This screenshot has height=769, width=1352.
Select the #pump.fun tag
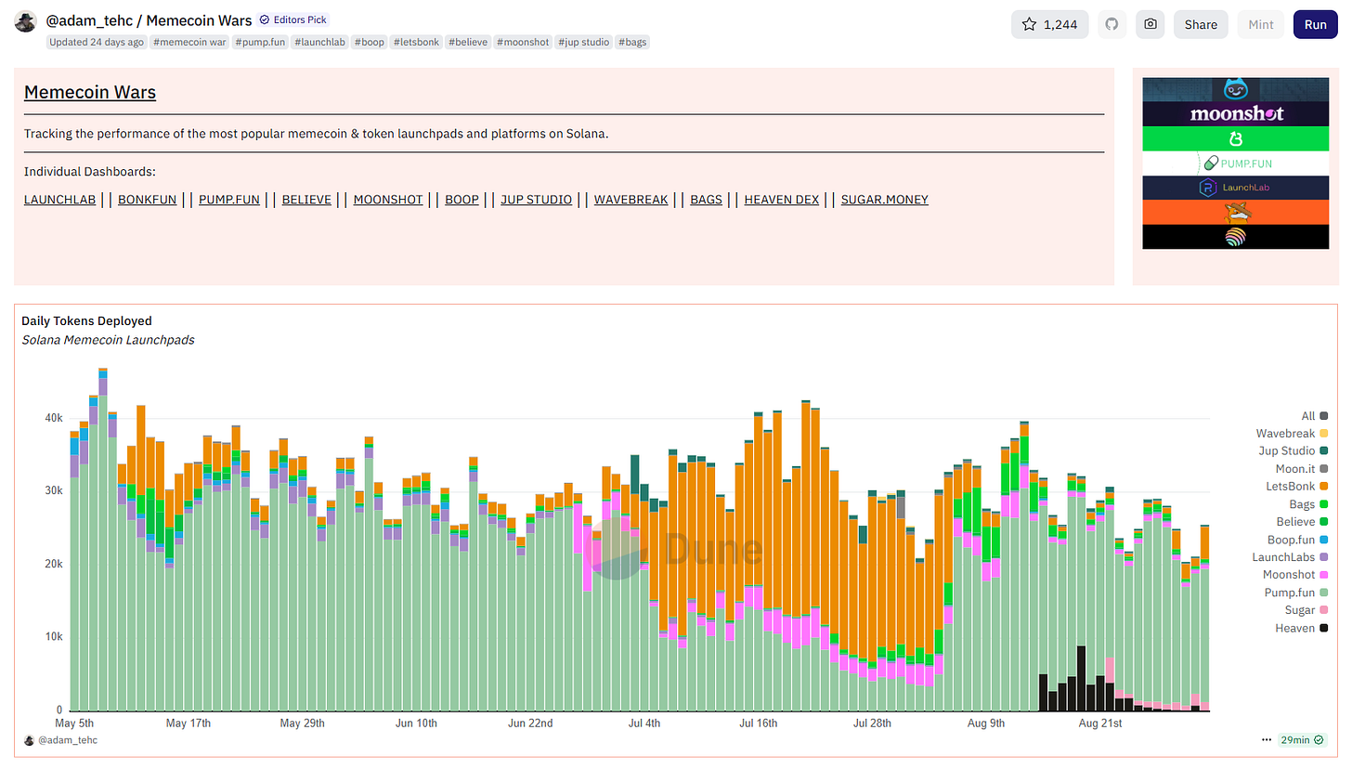(x=261, y=42)
